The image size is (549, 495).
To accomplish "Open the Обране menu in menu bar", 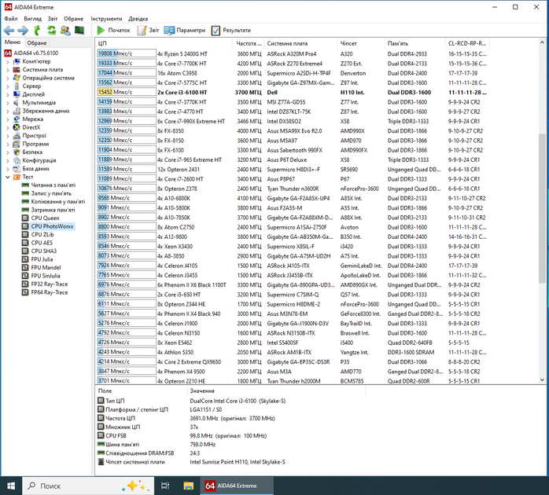I will [x=73, y=19].
